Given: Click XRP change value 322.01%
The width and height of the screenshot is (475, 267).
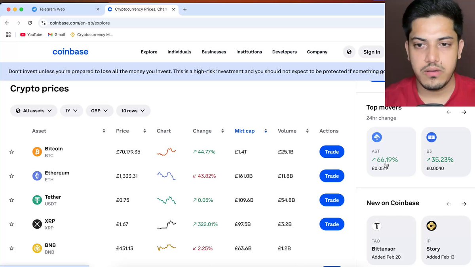Looking at the screenshot, I should [205, 224].
